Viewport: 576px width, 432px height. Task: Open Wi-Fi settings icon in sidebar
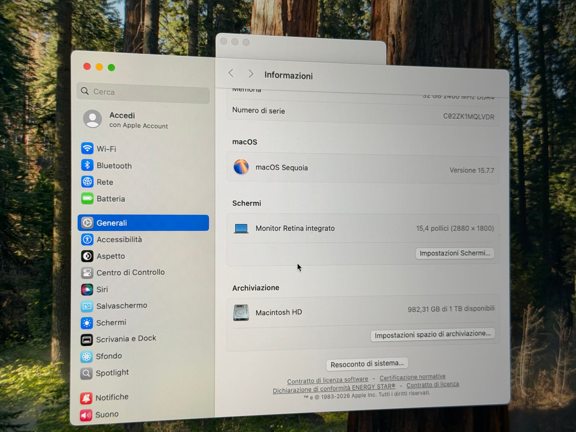(x=87, y=148)
